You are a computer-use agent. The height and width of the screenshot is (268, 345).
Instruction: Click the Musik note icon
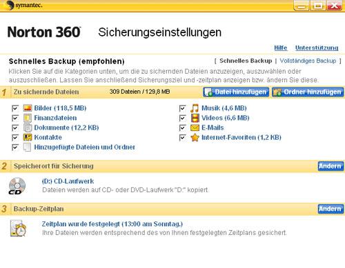point(195,108)
